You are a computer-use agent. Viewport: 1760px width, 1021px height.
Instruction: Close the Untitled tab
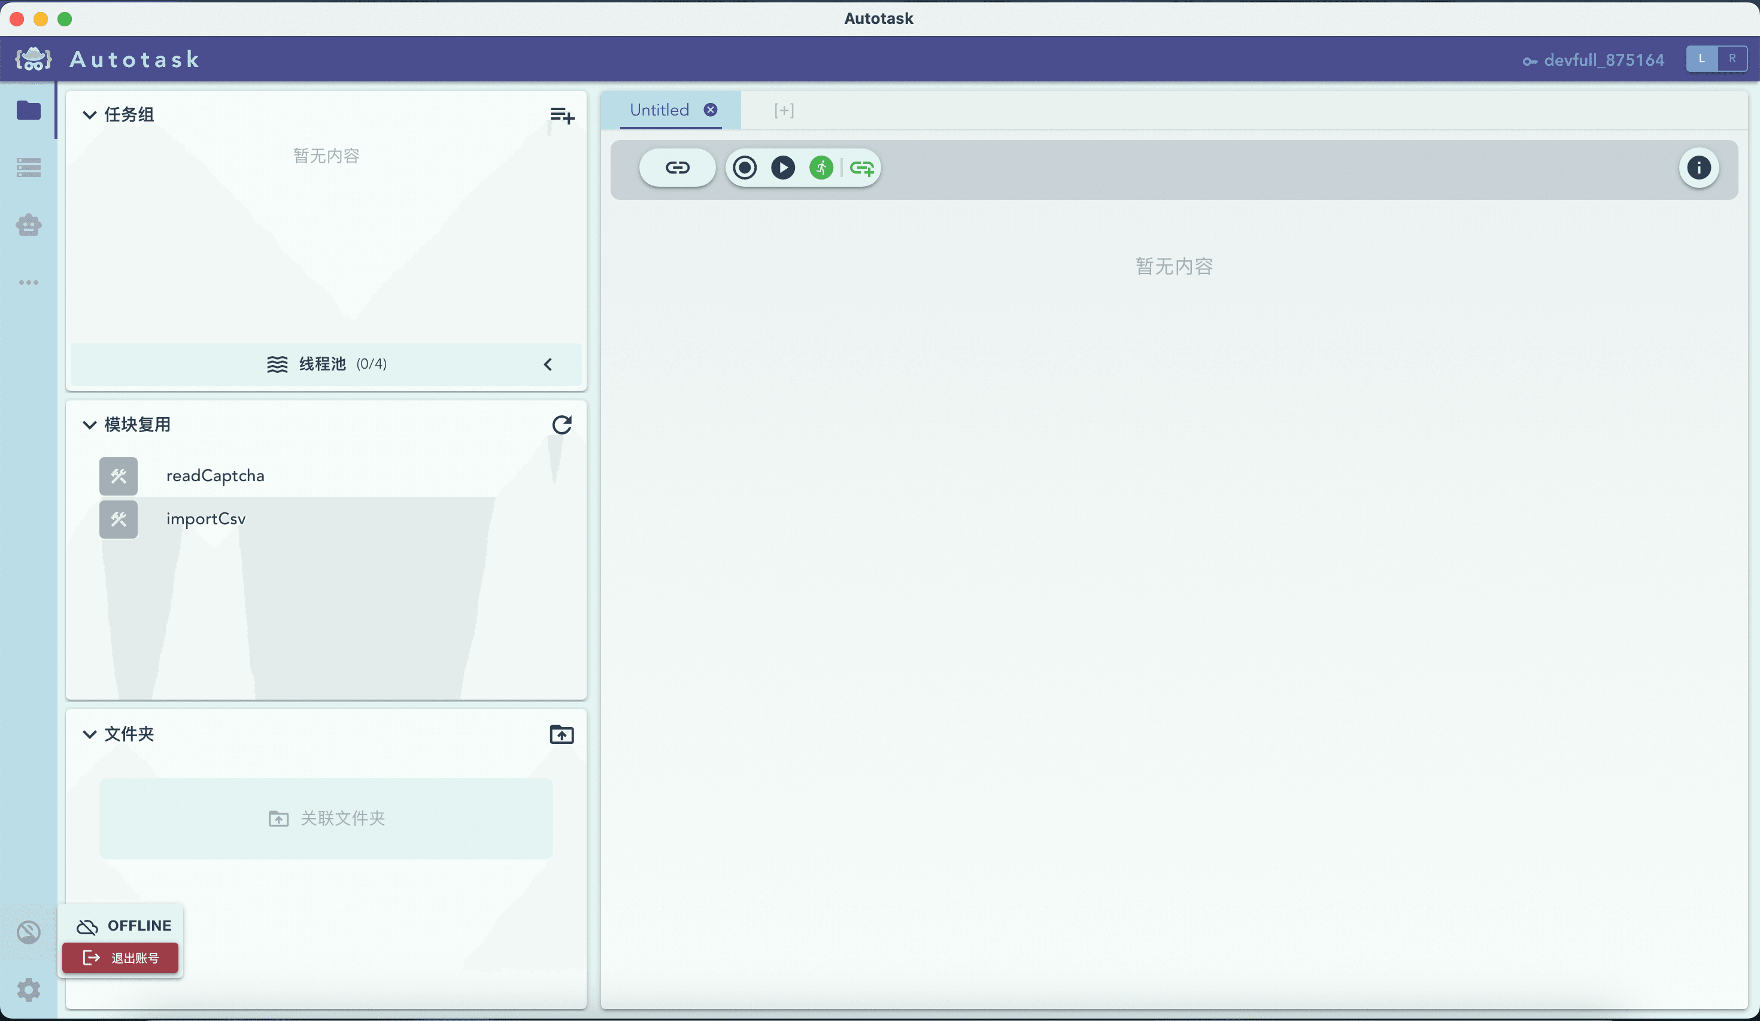(x=710, y=110)
